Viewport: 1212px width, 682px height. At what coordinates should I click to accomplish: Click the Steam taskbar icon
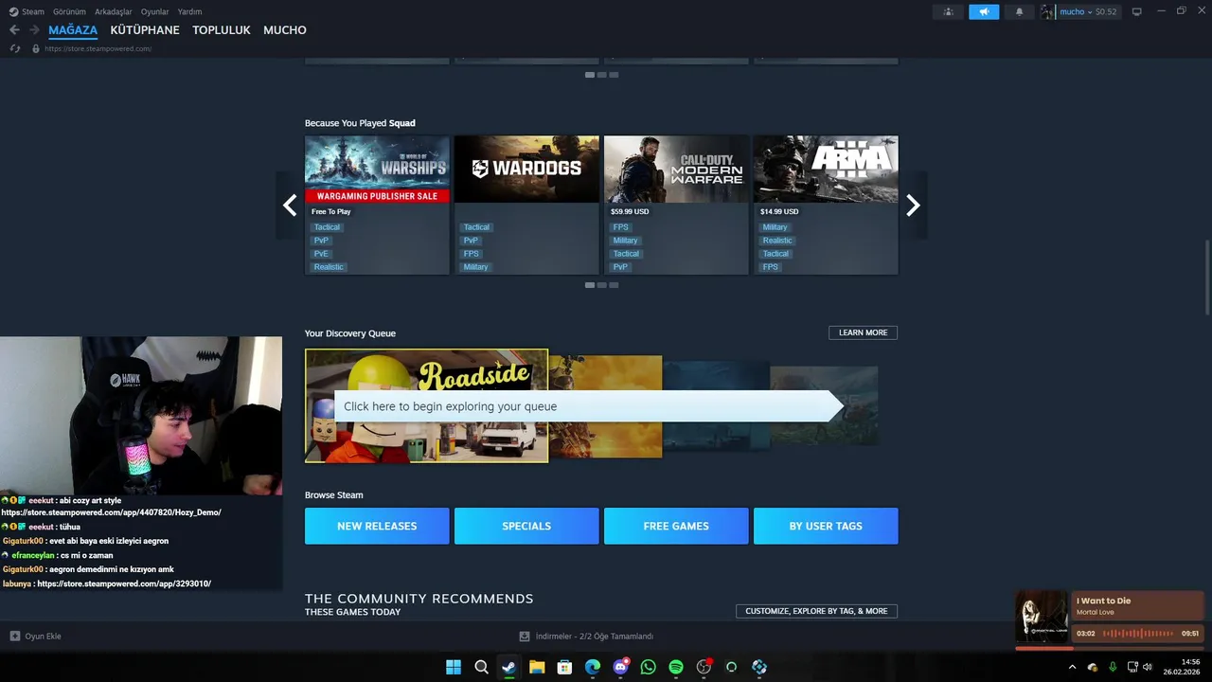coord(508,667)
